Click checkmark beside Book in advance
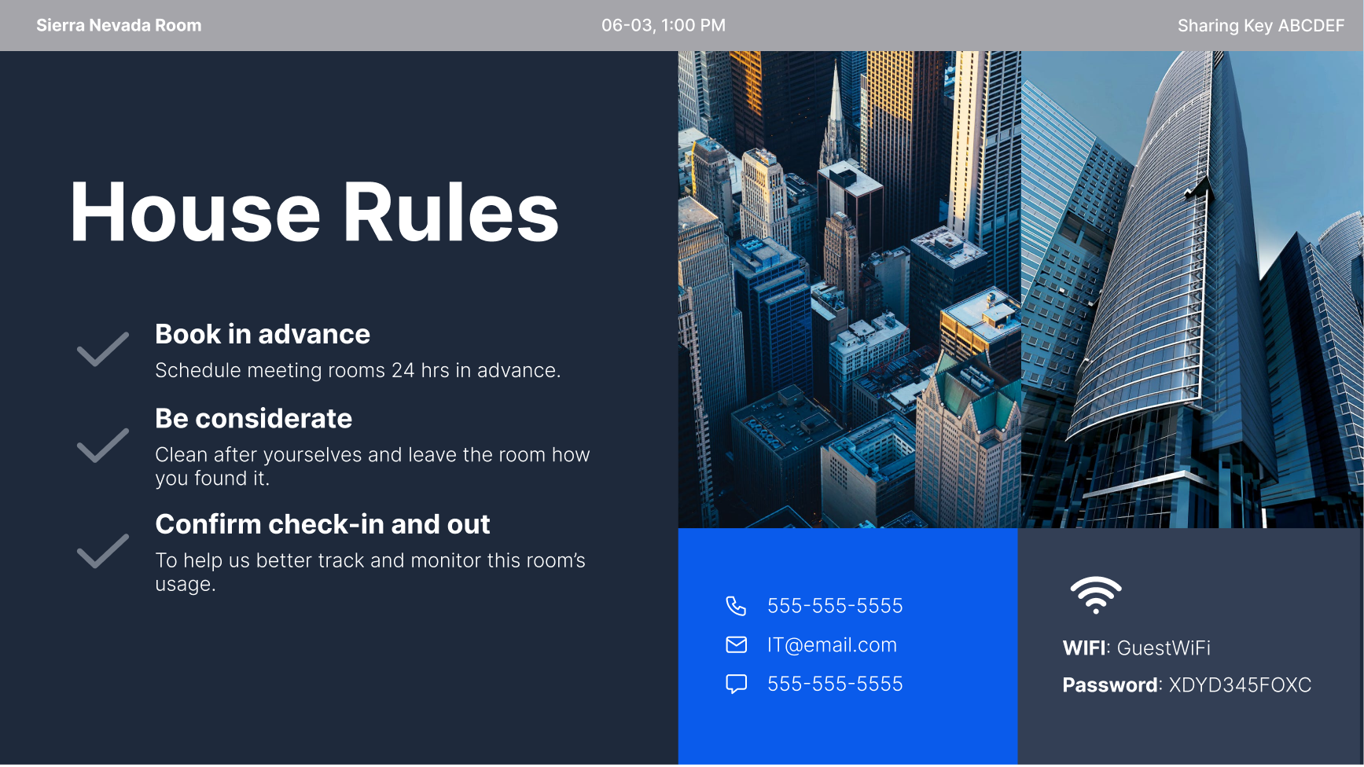This screenshot has height=767, width=1364. [103, 349]
